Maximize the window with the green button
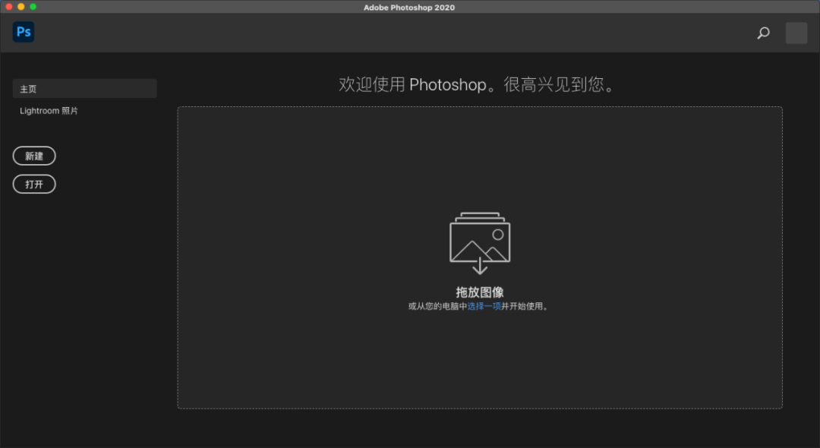This screenshot has height=448, width=820. pyautogui.click(x=33, y=7)
